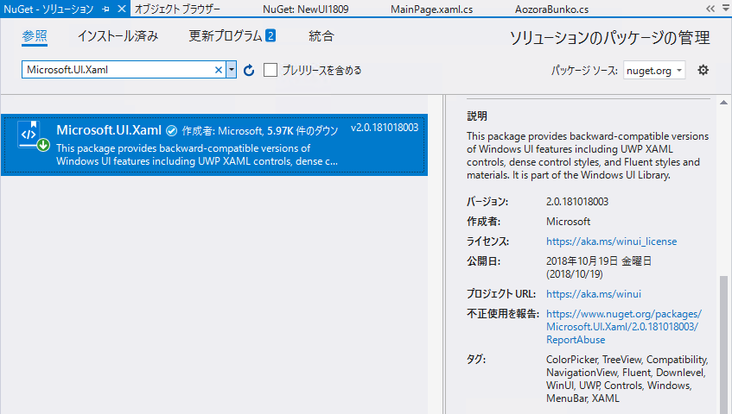The height and width of the screenshot is (414, 732).
Task: Click the 説明 heading in details
Action: [x=477, y=116]
